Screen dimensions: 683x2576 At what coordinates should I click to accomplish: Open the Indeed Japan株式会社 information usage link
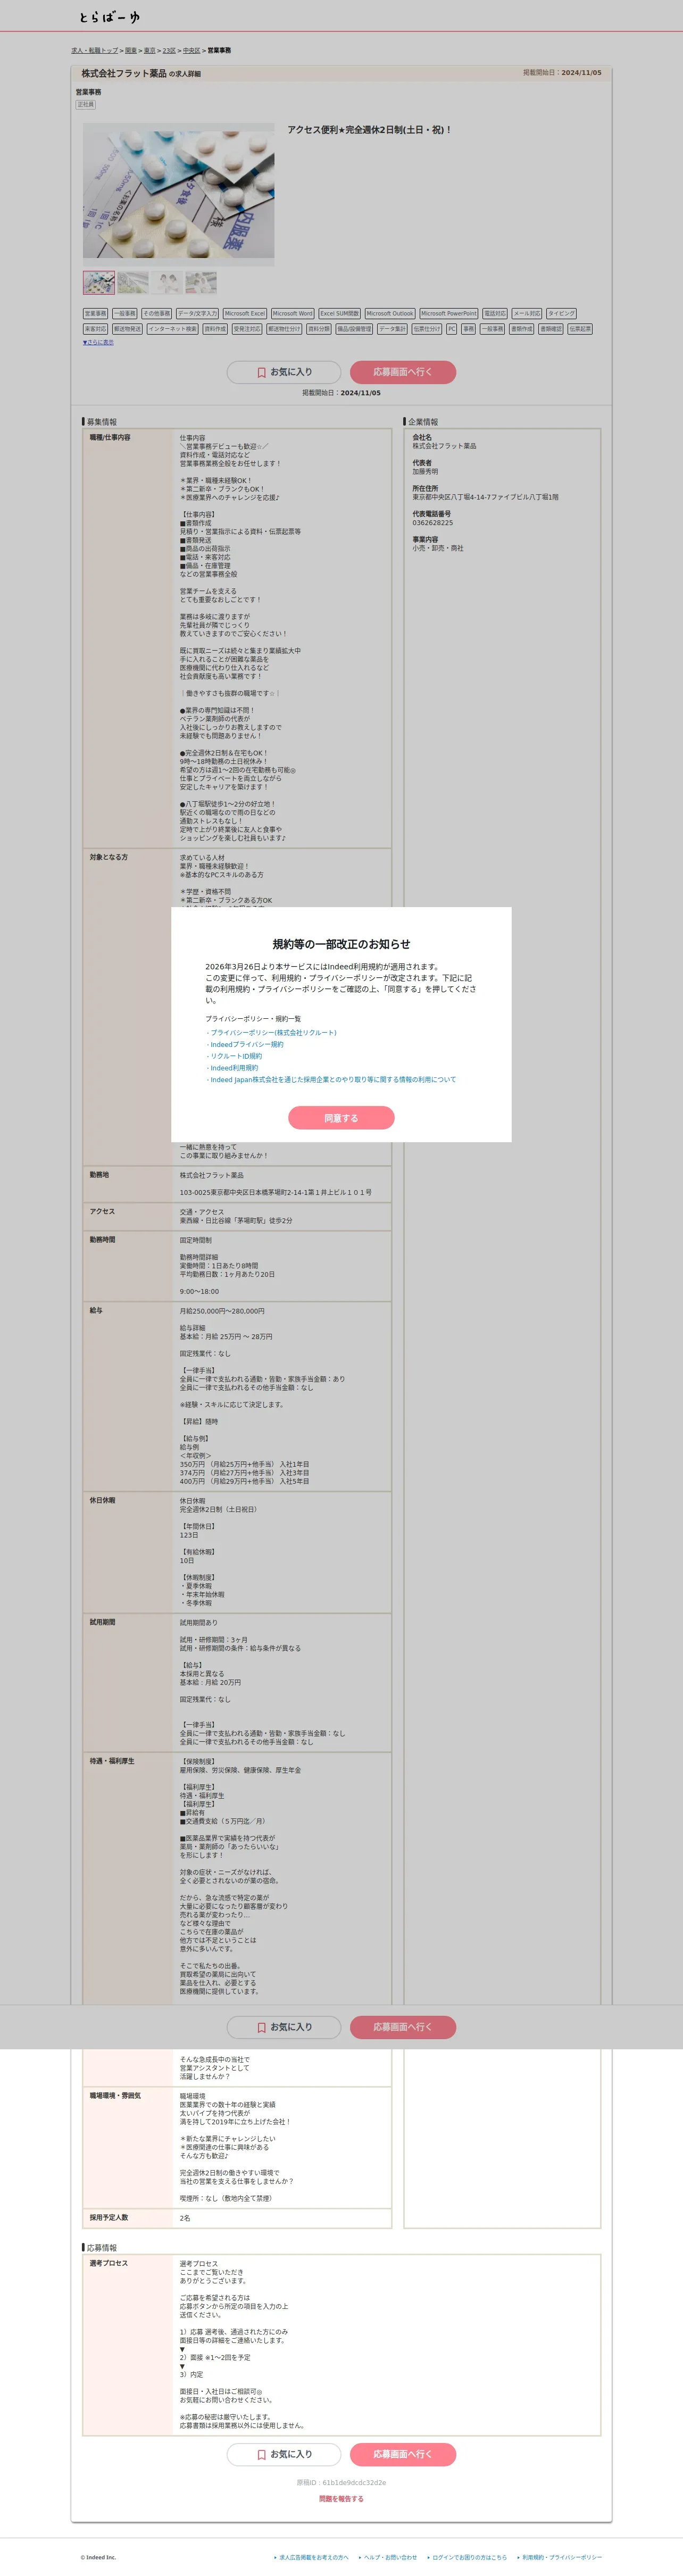(x=333, y=1080)
